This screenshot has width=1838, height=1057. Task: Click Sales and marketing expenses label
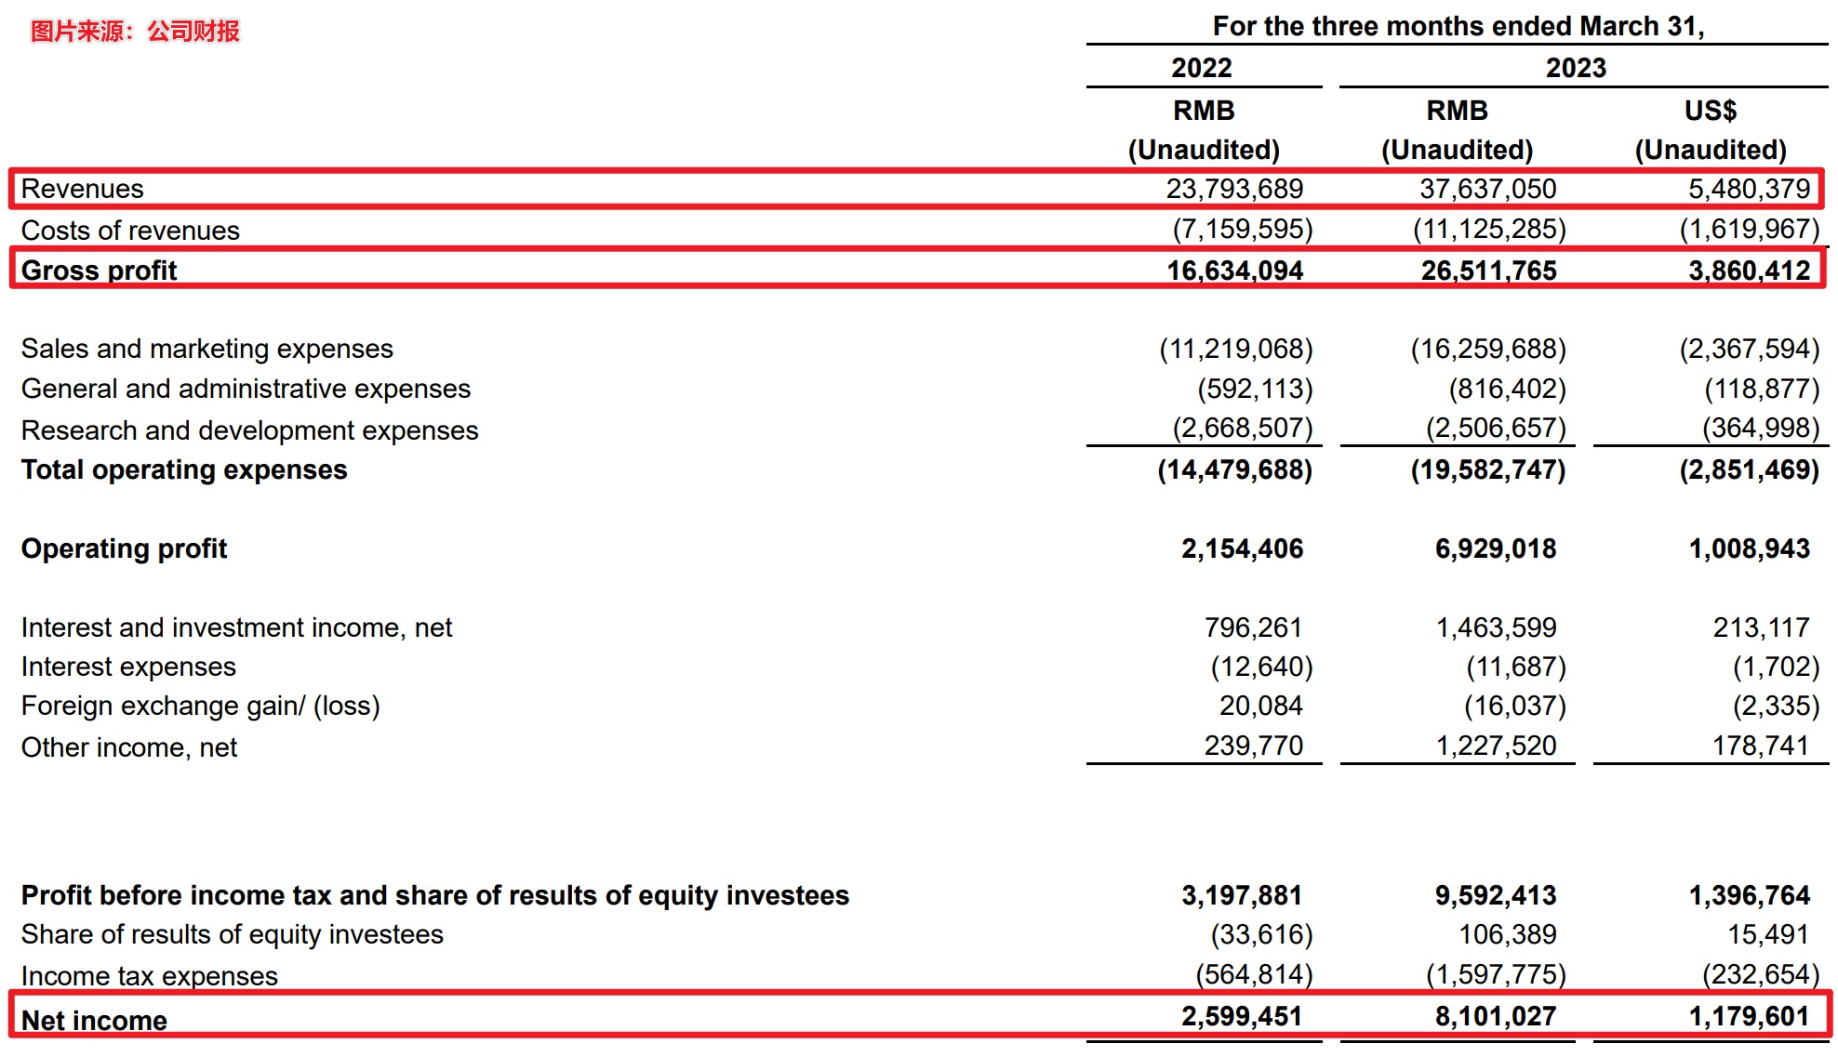206,349
